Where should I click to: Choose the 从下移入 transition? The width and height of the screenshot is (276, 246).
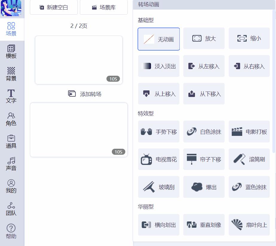coord(204,94)
